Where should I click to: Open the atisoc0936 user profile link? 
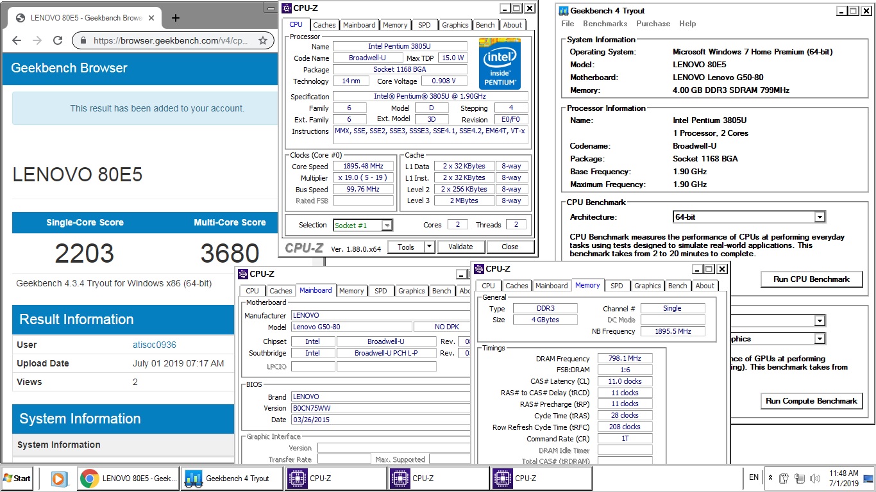tap(154, 345)
